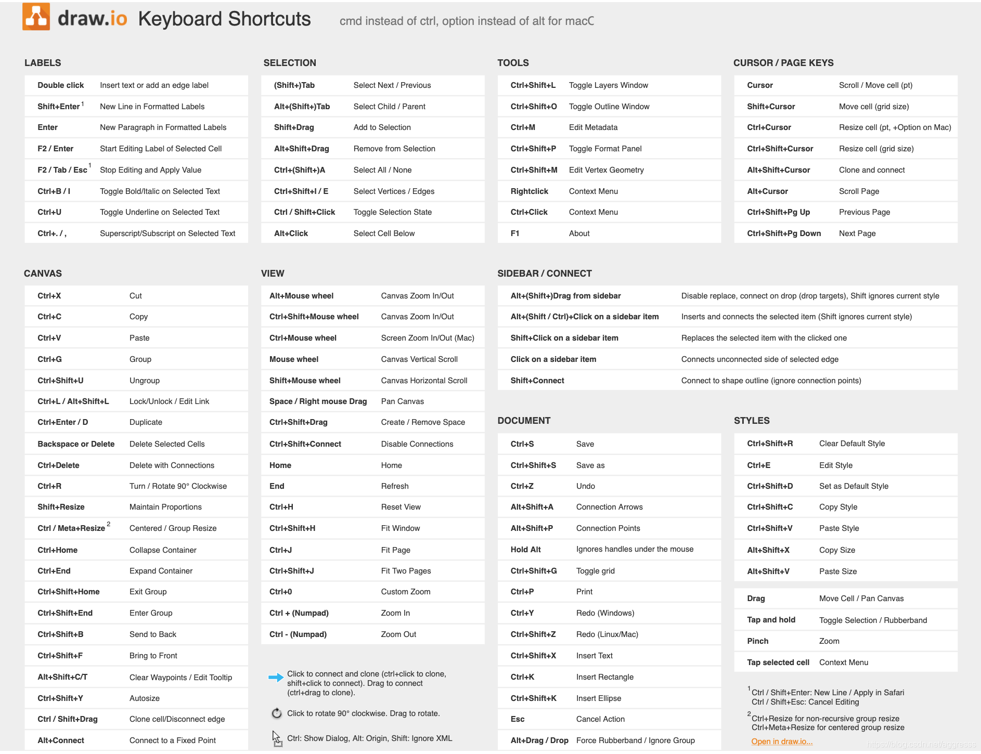The height and width of the screenshot is (754, 981).
Task: Click 'Superscript/Subscript on Selected Text' description
Action: point(167,233)
